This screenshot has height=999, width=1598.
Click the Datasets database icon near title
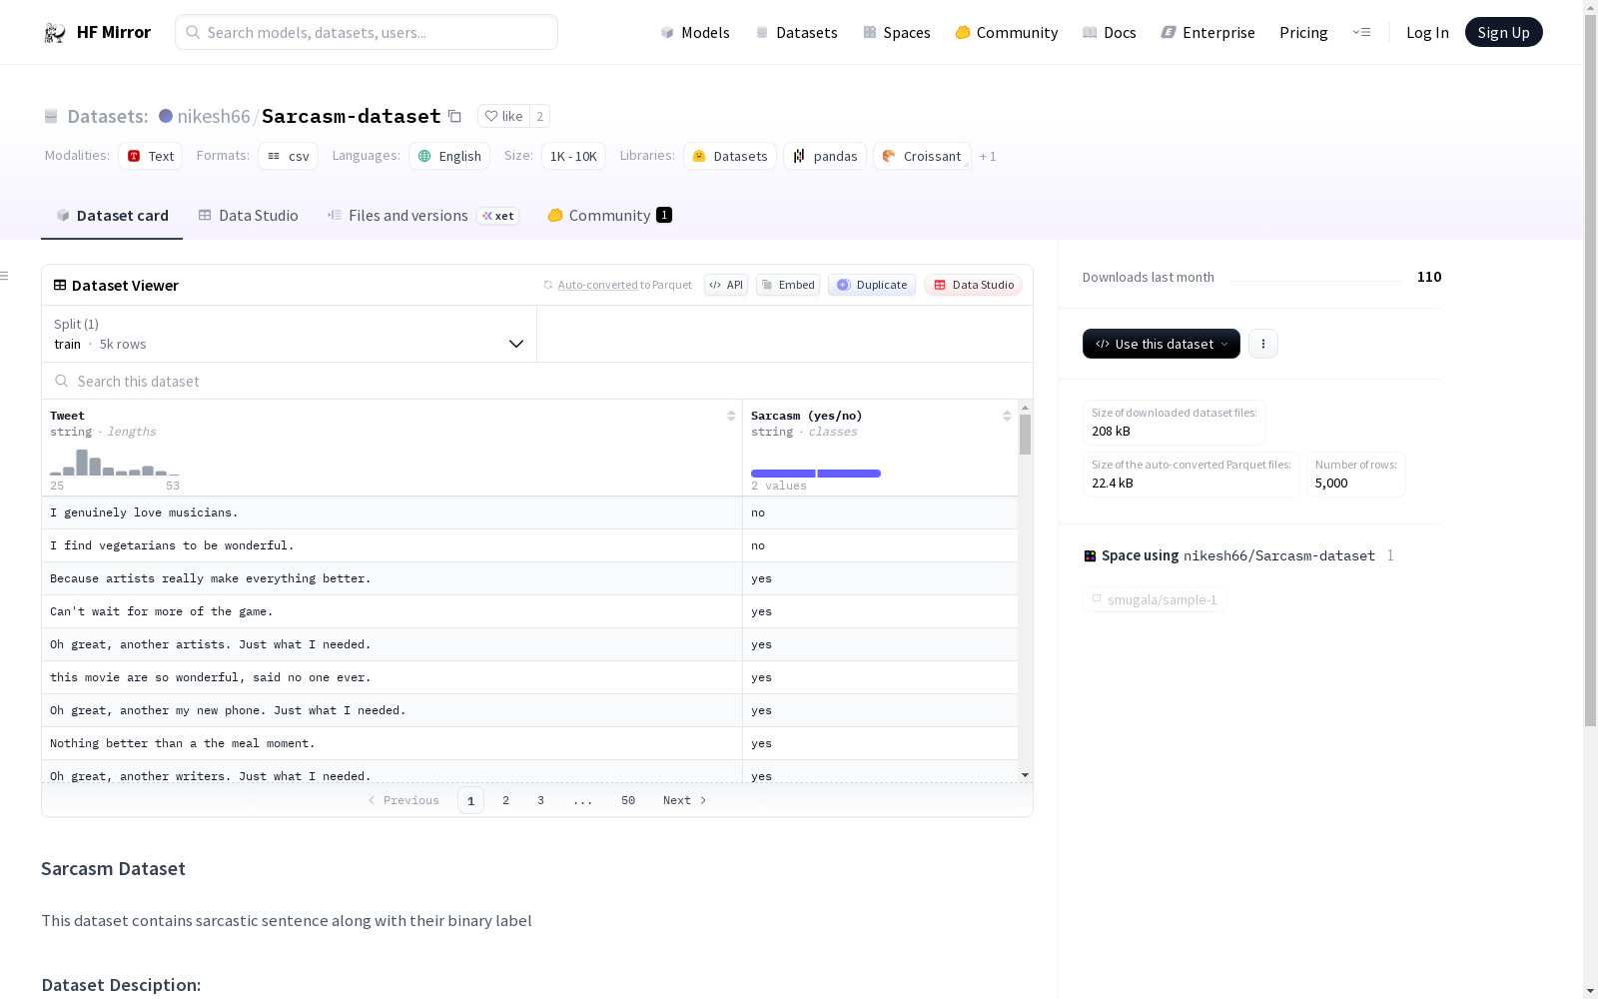click(51, 116)
